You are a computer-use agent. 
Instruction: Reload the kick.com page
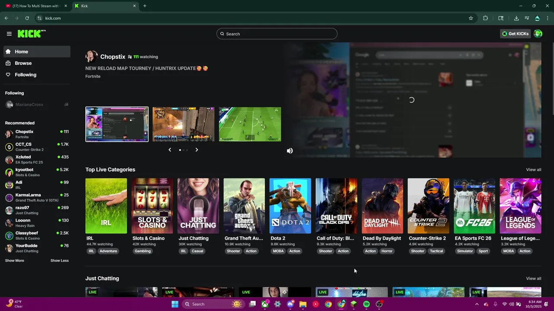tap(27, 18)
